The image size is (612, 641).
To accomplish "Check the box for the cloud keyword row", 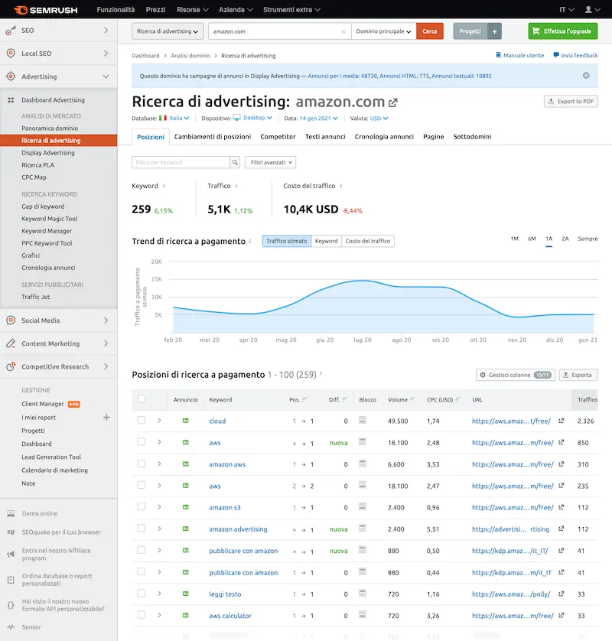I will coord(141,420).
